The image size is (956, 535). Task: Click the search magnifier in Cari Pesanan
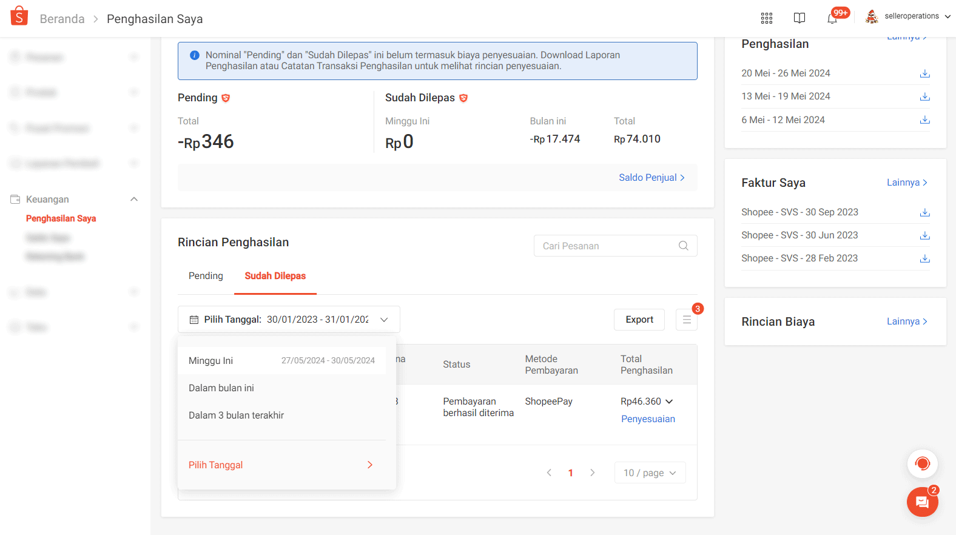click(684, 246)
